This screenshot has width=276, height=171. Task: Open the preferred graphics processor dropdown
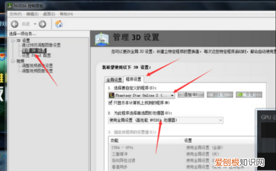[166, 120]
